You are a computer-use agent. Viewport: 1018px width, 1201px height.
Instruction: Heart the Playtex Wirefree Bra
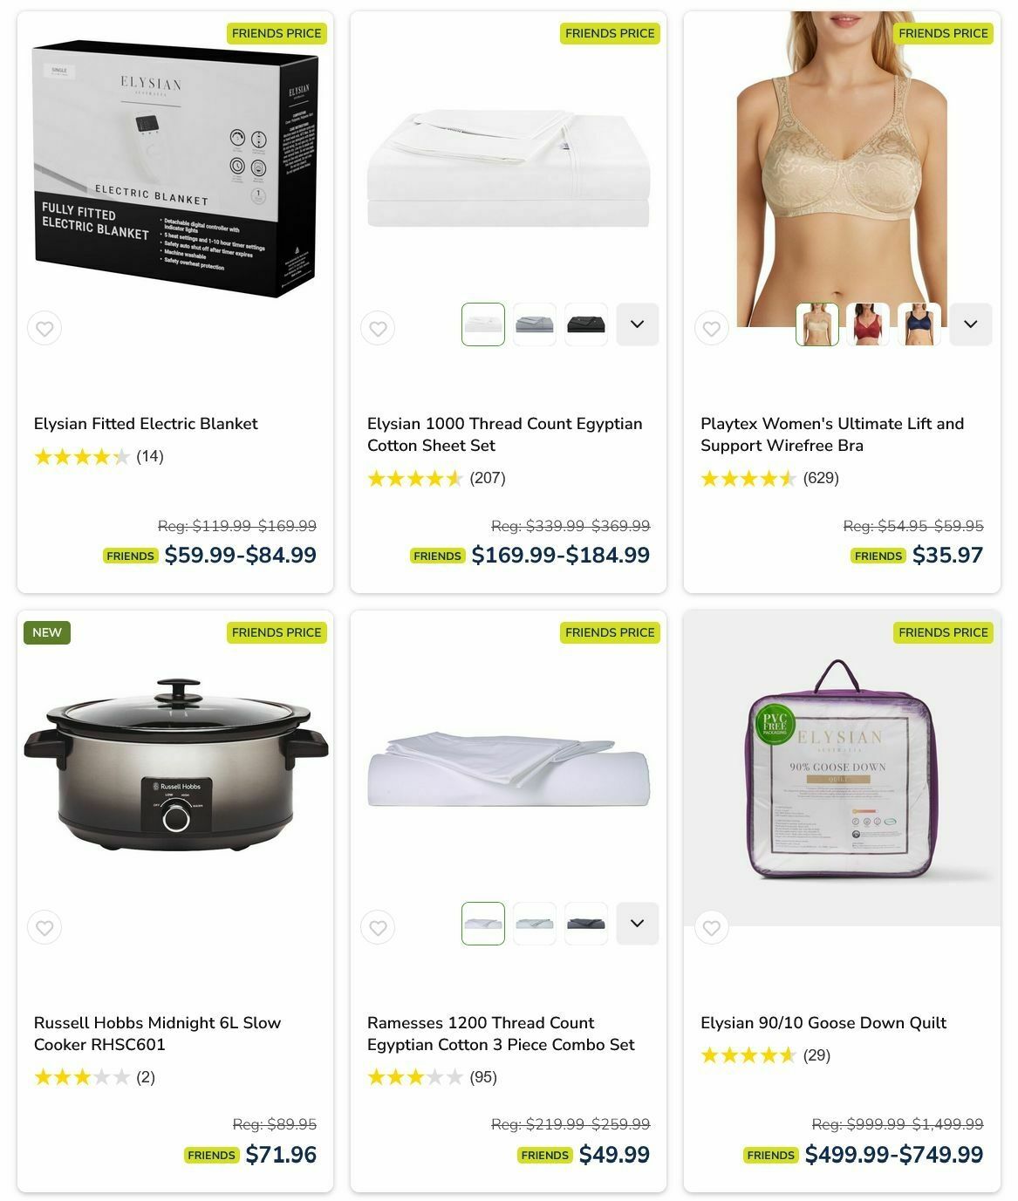click(711, 329)
